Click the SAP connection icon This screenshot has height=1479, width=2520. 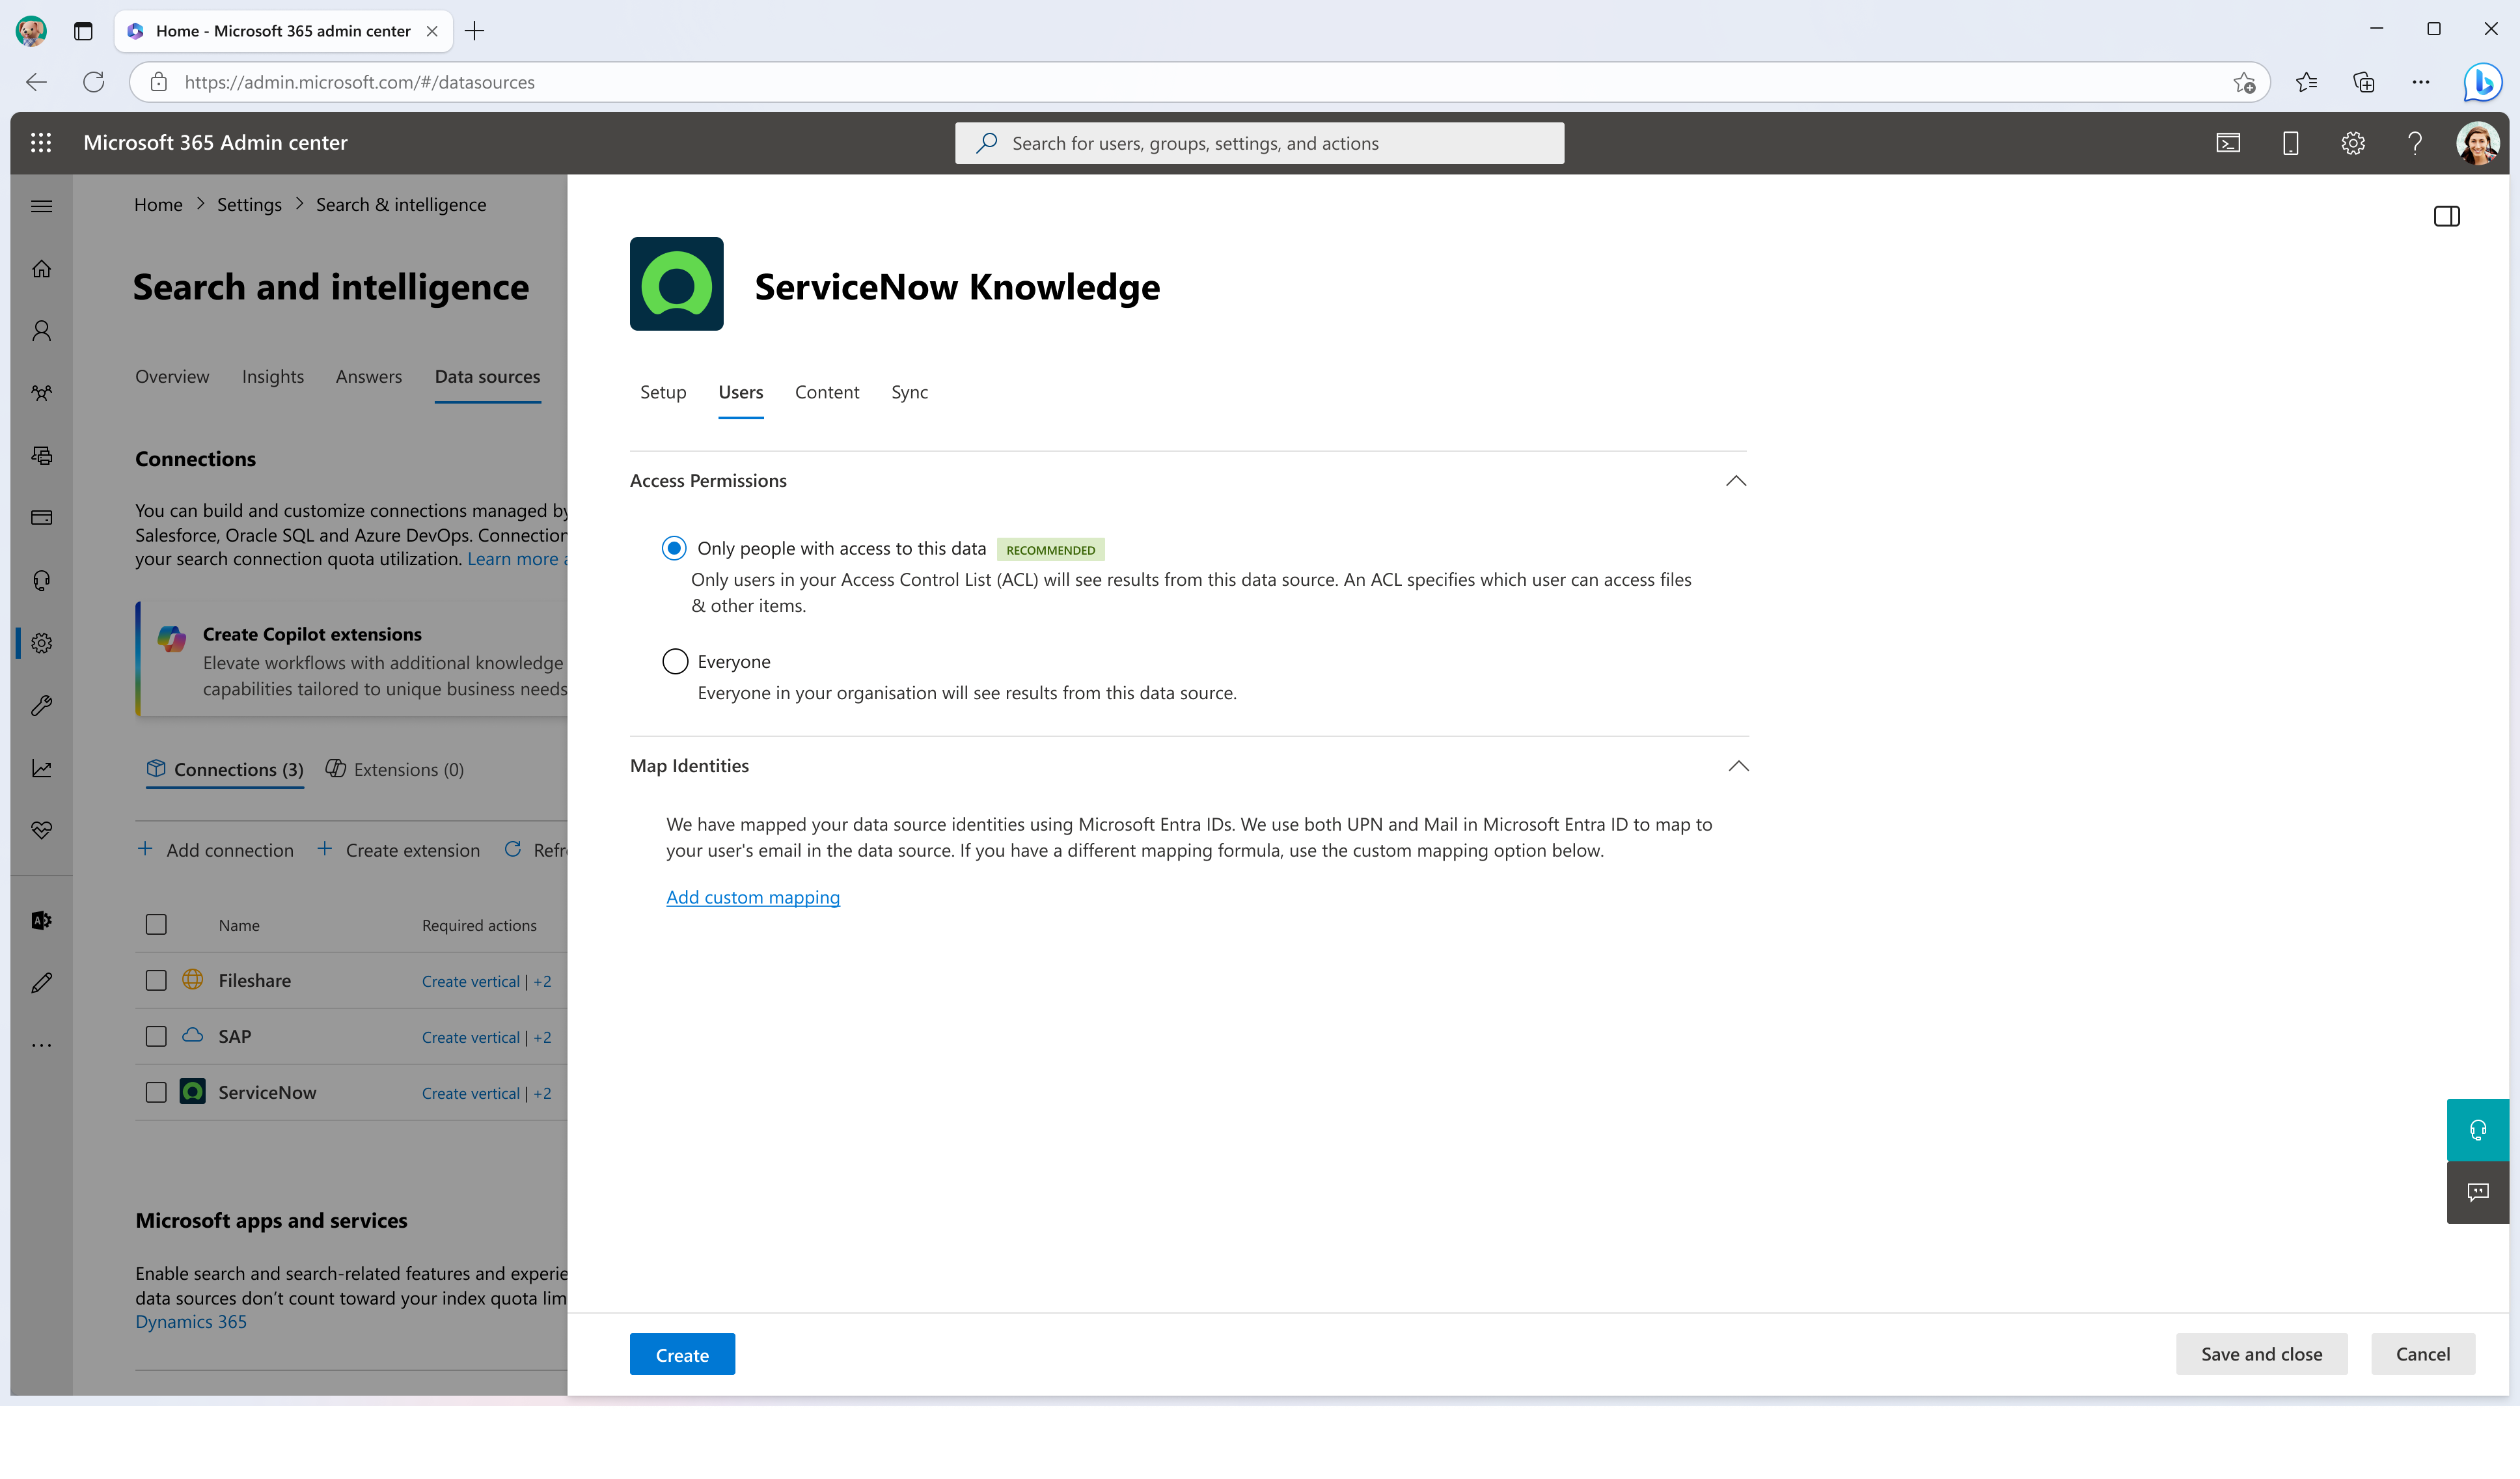(192, 1035)
